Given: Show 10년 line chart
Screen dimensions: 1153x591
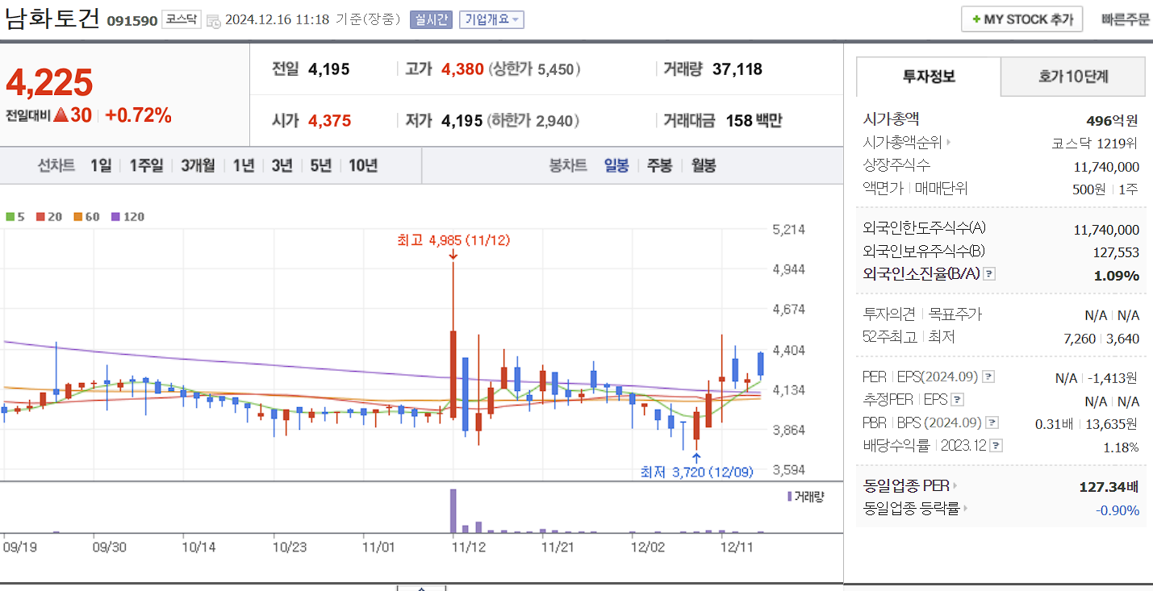Looking at the screenshot, I should tap(363, 165).
